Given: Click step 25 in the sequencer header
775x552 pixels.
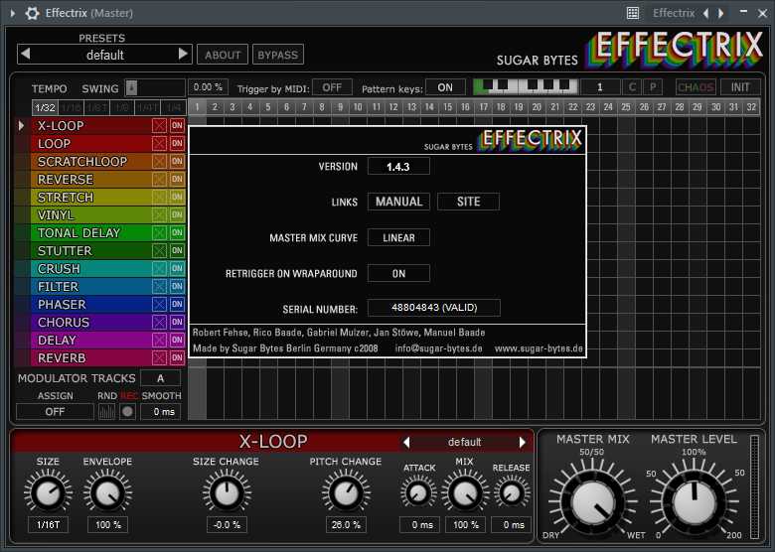Looking at the screenshot, I should click(626, 106).
